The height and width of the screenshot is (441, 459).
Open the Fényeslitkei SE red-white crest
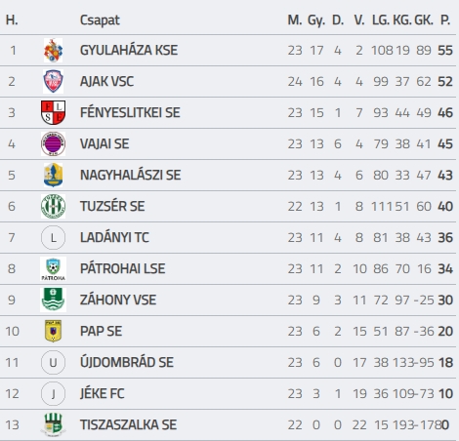[53, 112]
